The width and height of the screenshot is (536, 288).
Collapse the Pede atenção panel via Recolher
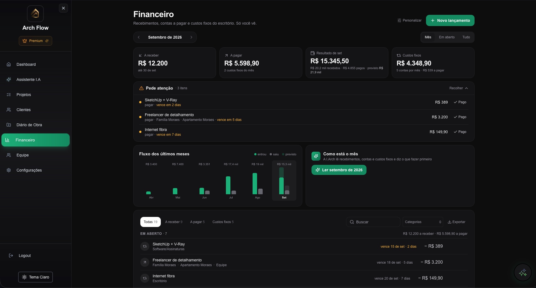tap(459, 88)
